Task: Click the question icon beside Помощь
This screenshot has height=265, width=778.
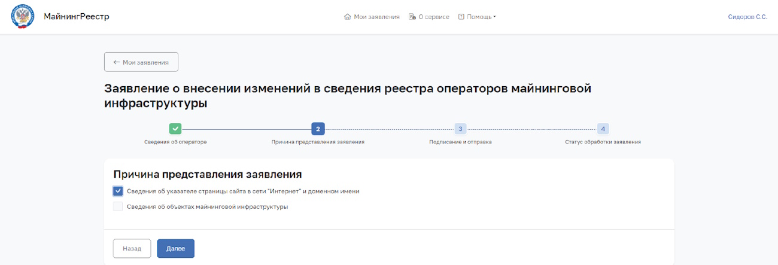Action: [461, 17]
